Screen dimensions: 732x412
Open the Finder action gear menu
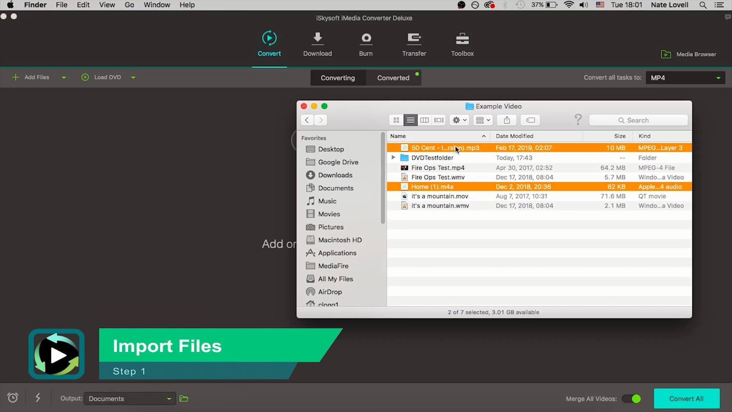459,120
